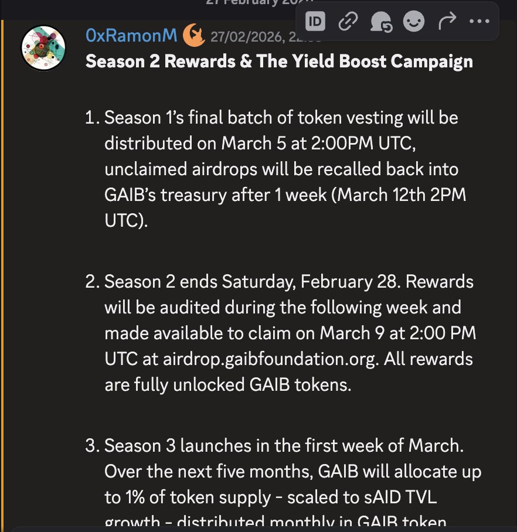This screenshot has width=517, height=532.
Task: Click the orange role badge beside 0xRamonM
Action: click(193, 36)
